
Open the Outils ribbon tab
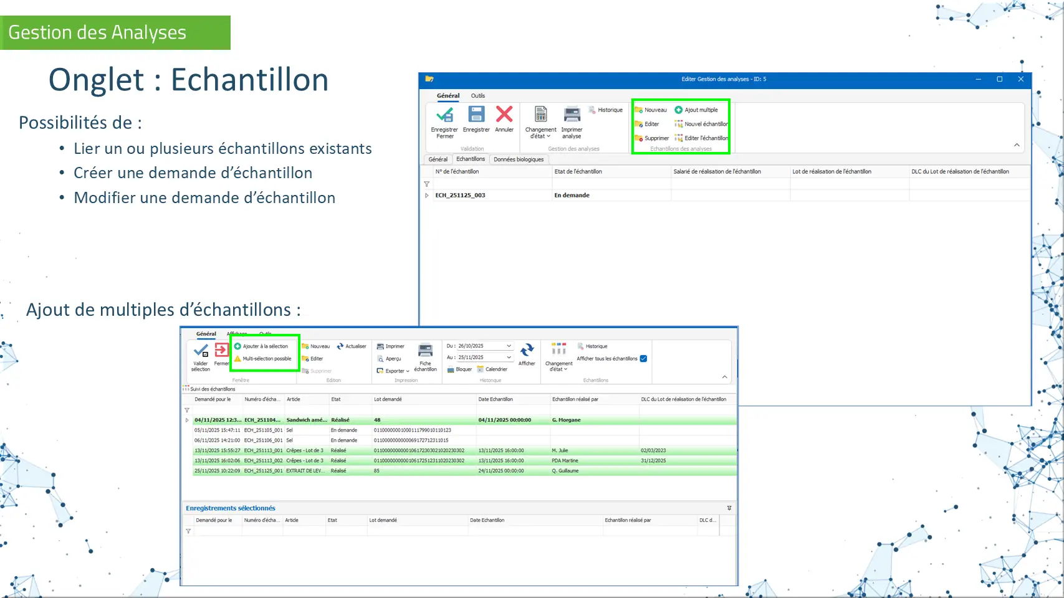(x=477, y=96)
